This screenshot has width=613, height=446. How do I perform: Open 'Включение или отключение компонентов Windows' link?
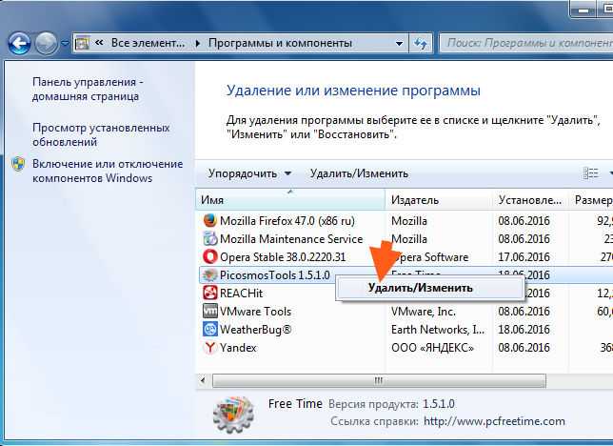pos(108,171)
